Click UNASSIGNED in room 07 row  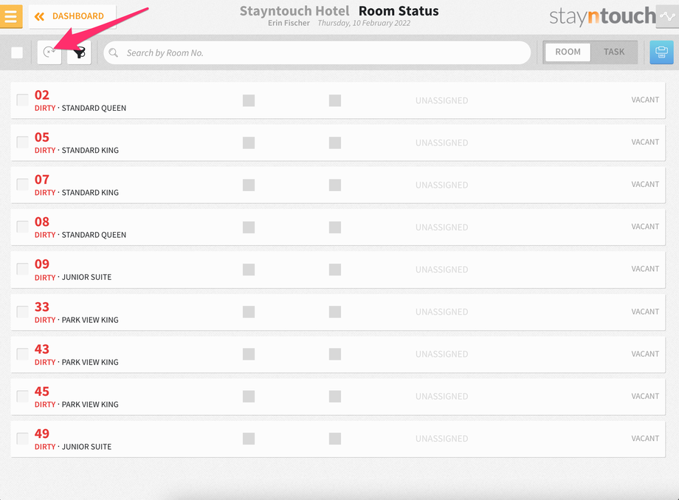click(441, 185)
